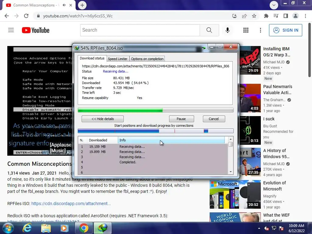Select connection row 1 with 19.159 MB
312x234 pixels.
(x=153, y=147)
